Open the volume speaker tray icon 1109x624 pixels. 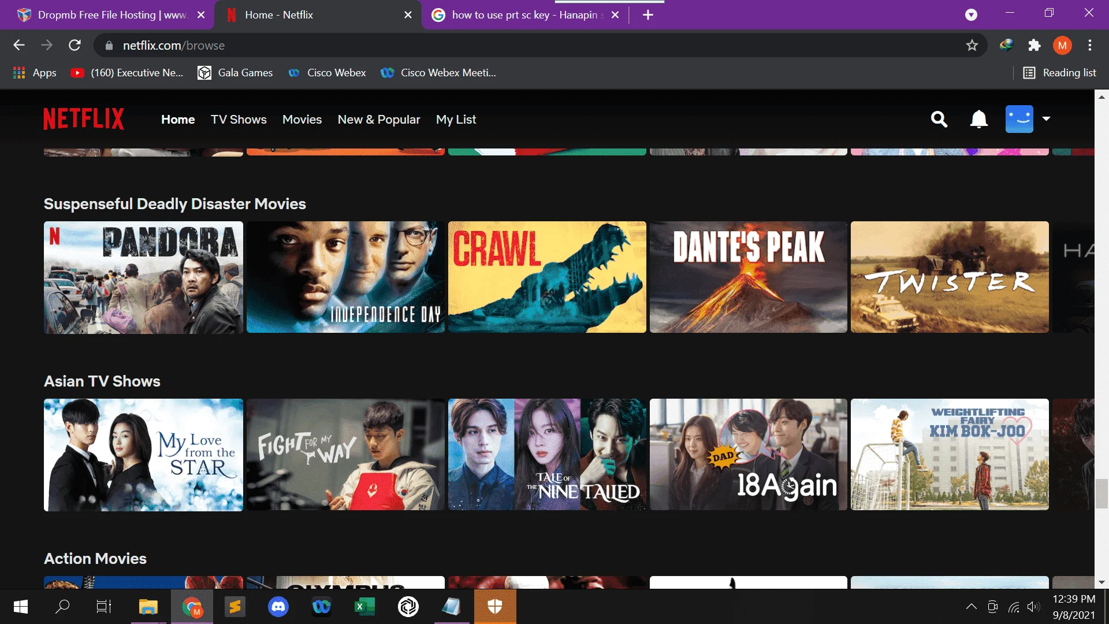(x=1034, y=607)
